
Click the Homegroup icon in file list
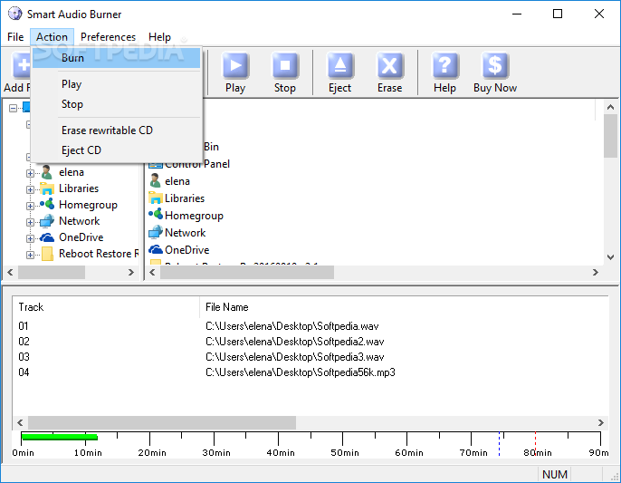click(x=156, y=215)
